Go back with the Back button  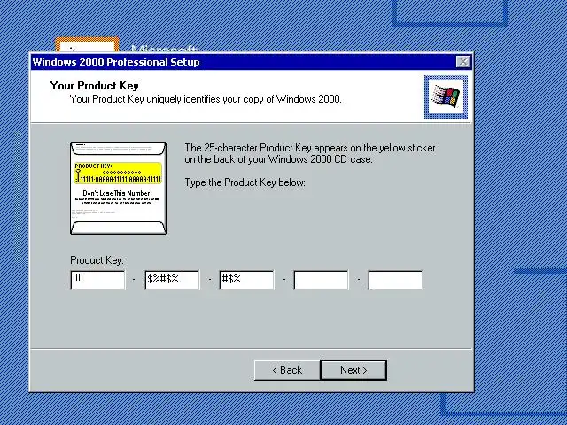(287, 370)
